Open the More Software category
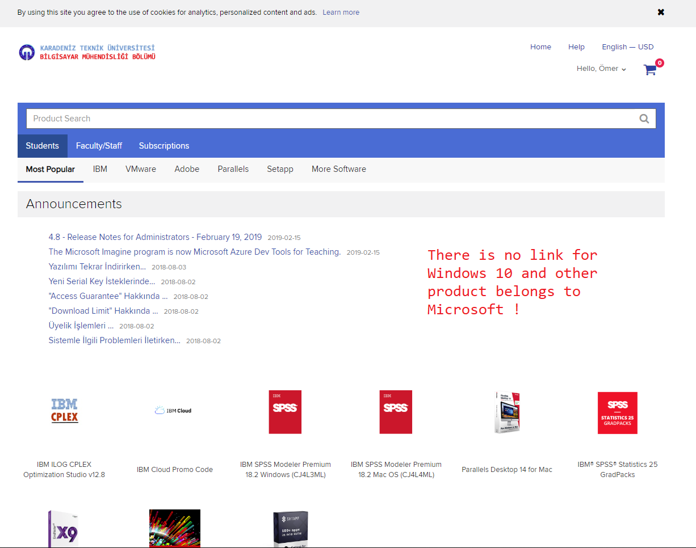 (339, 169)
